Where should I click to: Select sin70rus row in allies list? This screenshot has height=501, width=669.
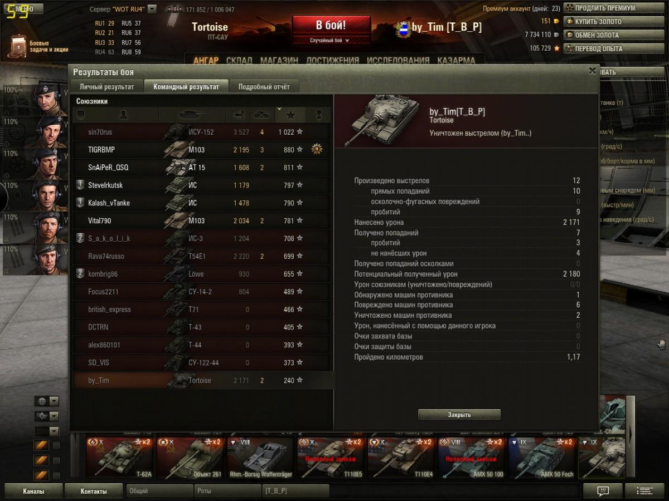click(x=203, y=132)
